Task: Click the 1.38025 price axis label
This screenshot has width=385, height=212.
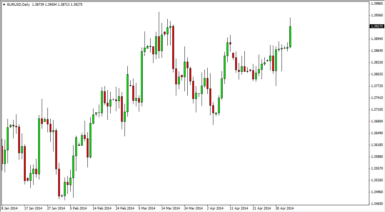Action: 377,74
